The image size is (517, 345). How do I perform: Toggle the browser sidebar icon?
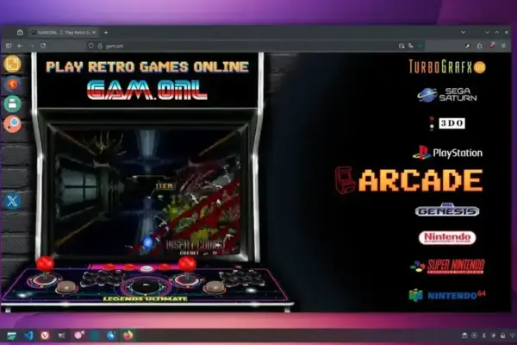[9, 46]
